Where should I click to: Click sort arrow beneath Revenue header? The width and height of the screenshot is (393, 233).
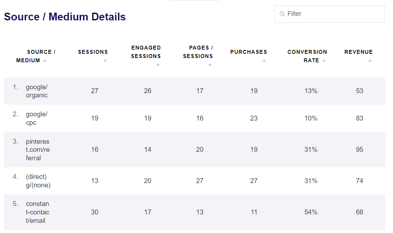point(370,60)
